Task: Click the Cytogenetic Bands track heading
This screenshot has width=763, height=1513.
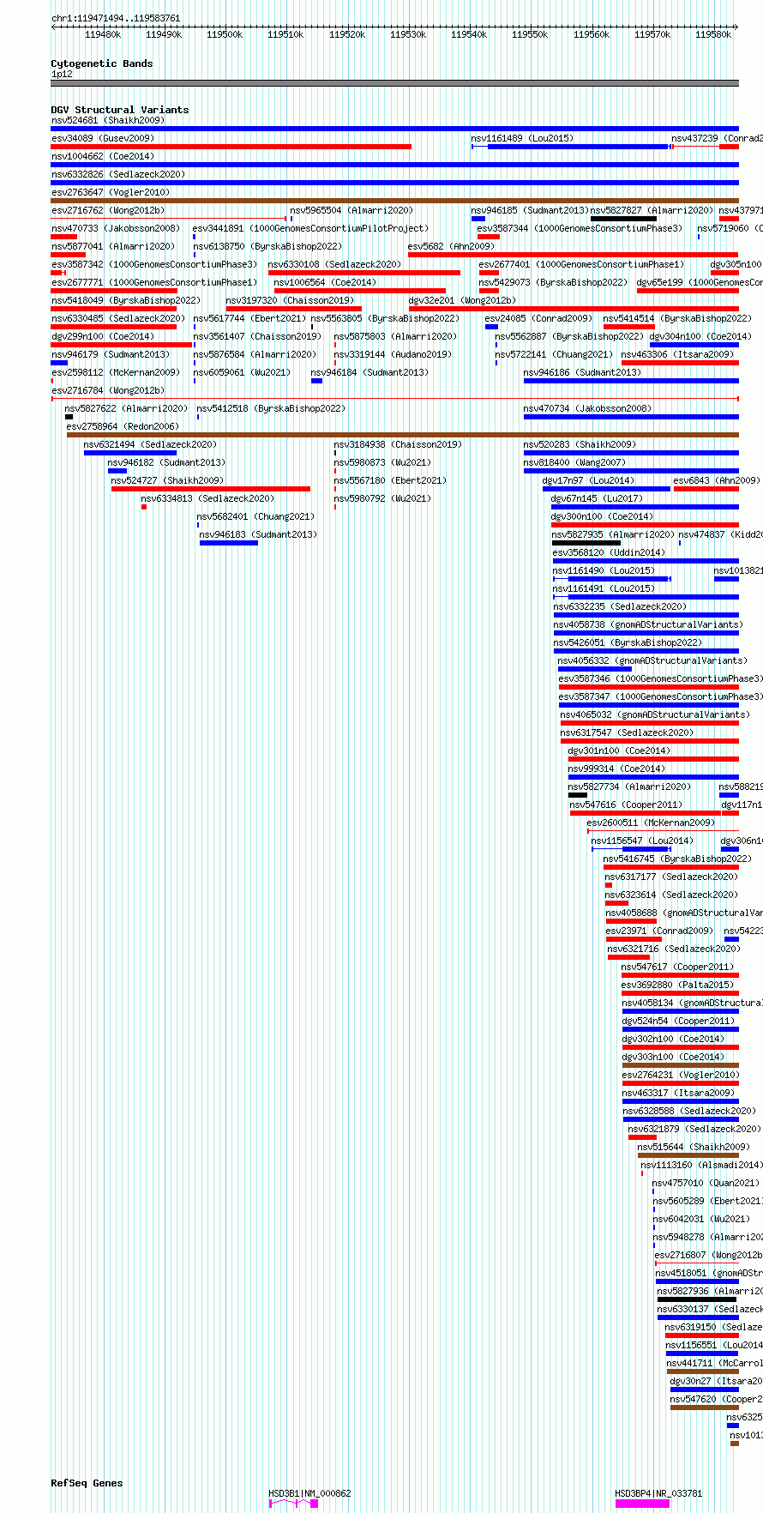Action: point(102,63)
